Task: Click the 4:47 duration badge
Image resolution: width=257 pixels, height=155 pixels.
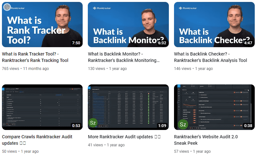Action: tap(248, 43)
